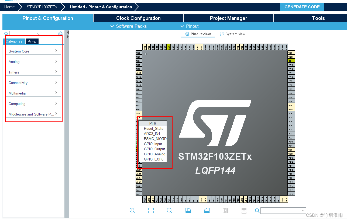Expand the Timers category
Viewport: 347px width, 220px height.
pos(33,72)
